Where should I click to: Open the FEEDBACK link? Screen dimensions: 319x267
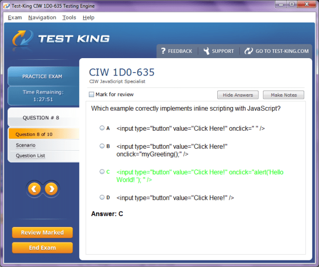click(x=180, y=51)
